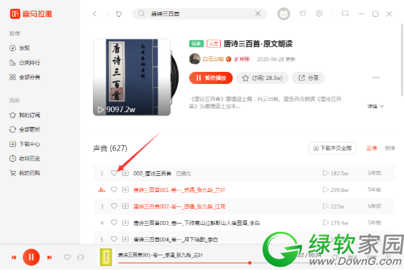The image size is (404, 270).
Task: Clear the search box with X
Action: pos(258,13)
